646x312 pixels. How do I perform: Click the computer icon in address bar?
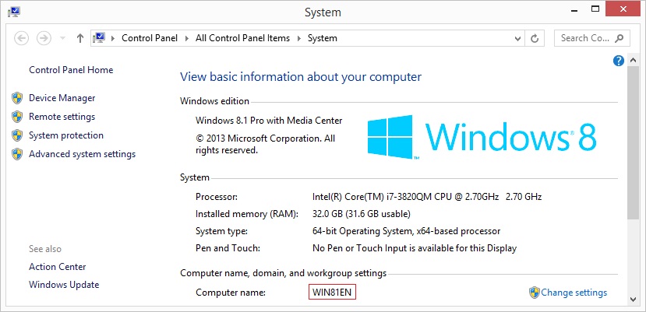99,38
